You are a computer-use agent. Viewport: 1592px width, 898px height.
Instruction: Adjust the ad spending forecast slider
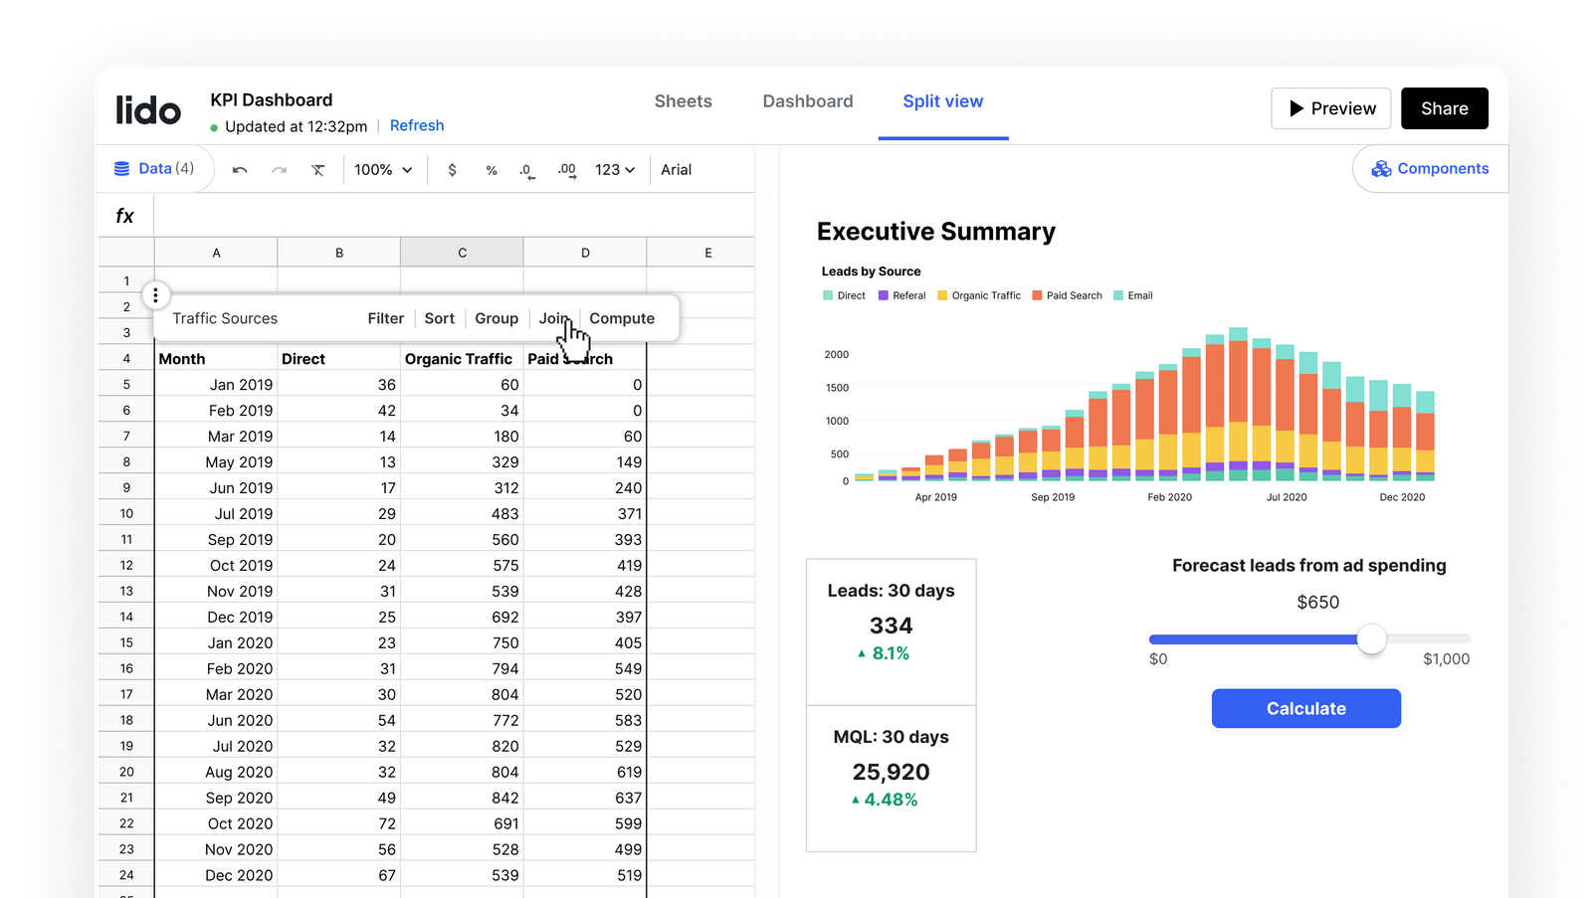(1372, 639)
